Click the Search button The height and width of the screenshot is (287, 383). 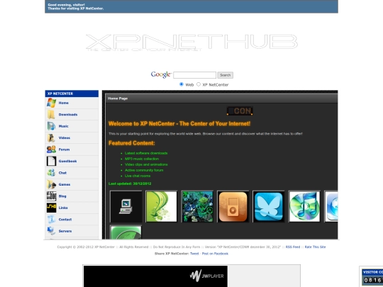click(x=226, y=75)
